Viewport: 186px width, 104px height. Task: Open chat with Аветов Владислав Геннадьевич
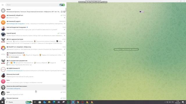point(33,28)
